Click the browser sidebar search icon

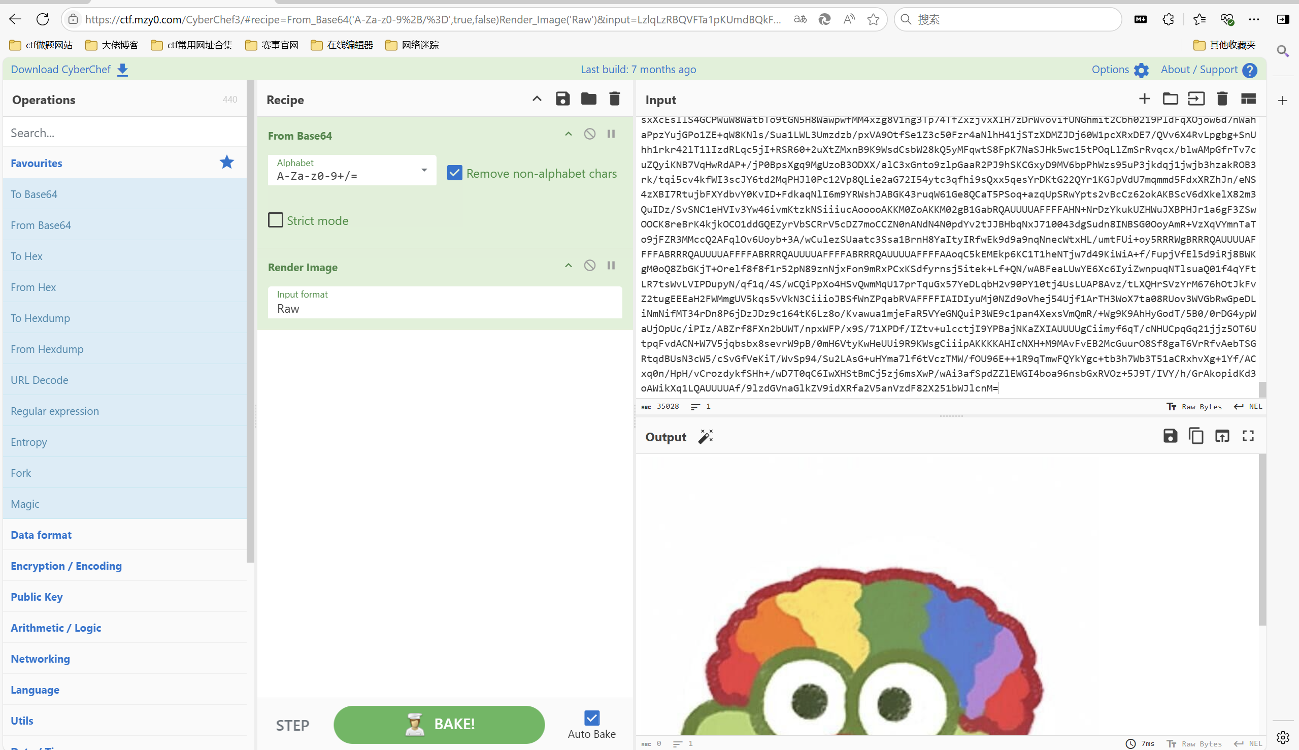pyautogui.click(x=1283, y=51)
